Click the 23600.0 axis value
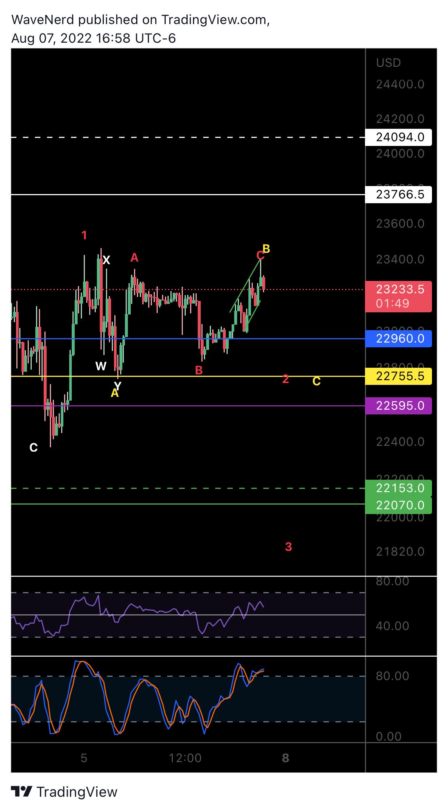 click(x=400, y=224)
